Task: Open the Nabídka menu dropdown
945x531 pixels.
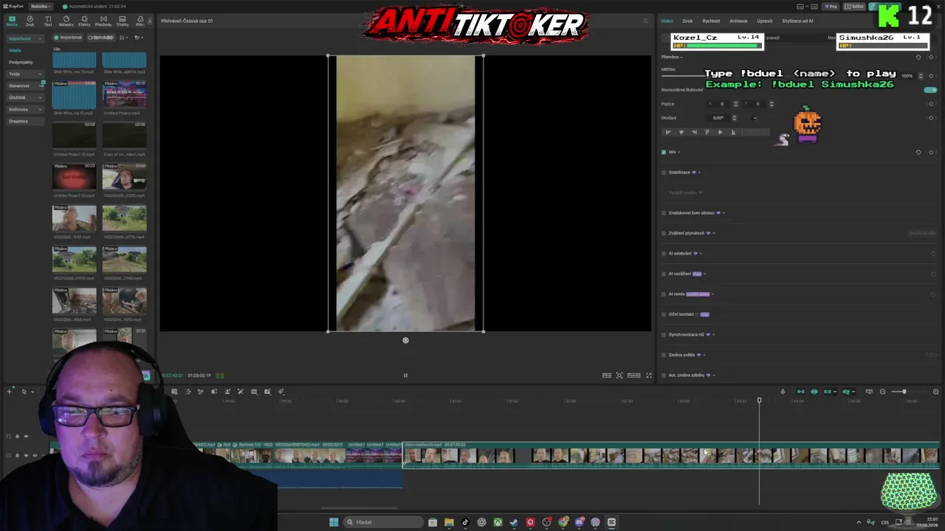Action: tap(41, 6)
